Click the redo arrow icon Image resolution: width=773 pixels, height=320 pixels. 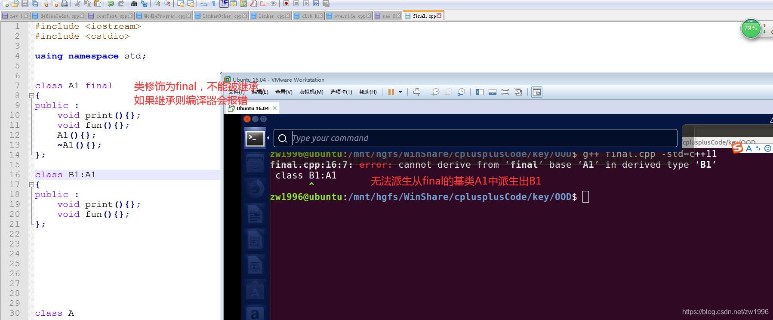click(121, 3)
